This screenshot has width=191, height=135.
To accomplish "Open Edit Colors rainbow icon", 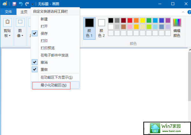I will coord(177,23).
